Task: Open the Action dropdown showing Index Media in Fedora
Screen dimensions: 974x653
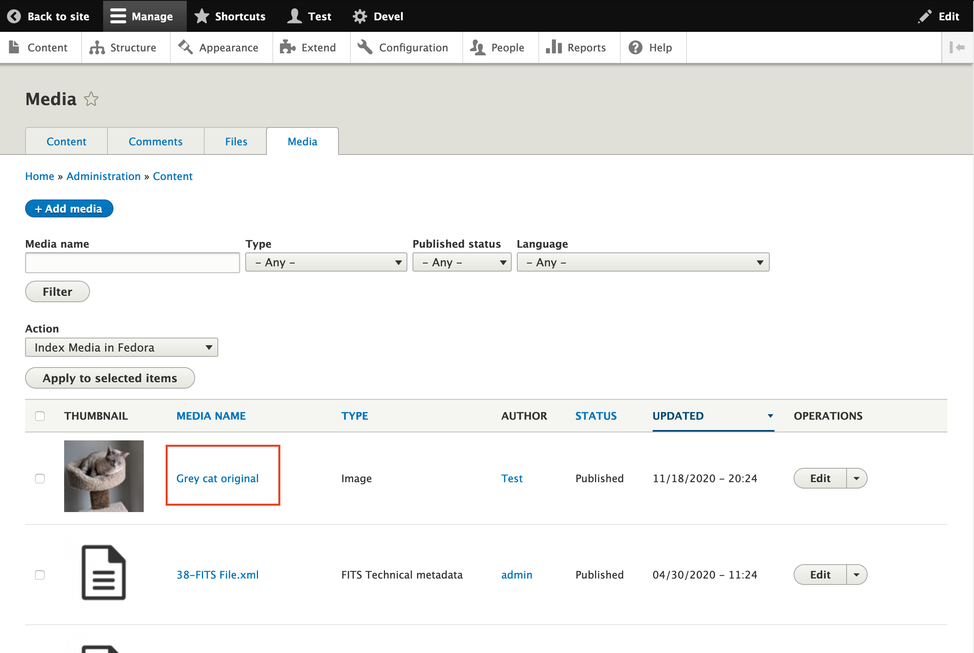Action: click(121, 347)
